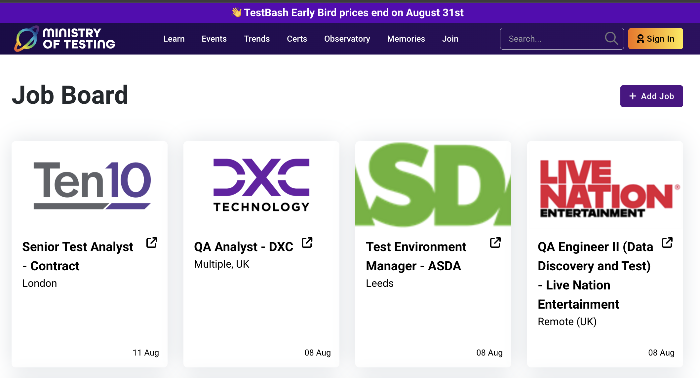Open QA Engineer II Live Nation job

(x=595, y=275)
